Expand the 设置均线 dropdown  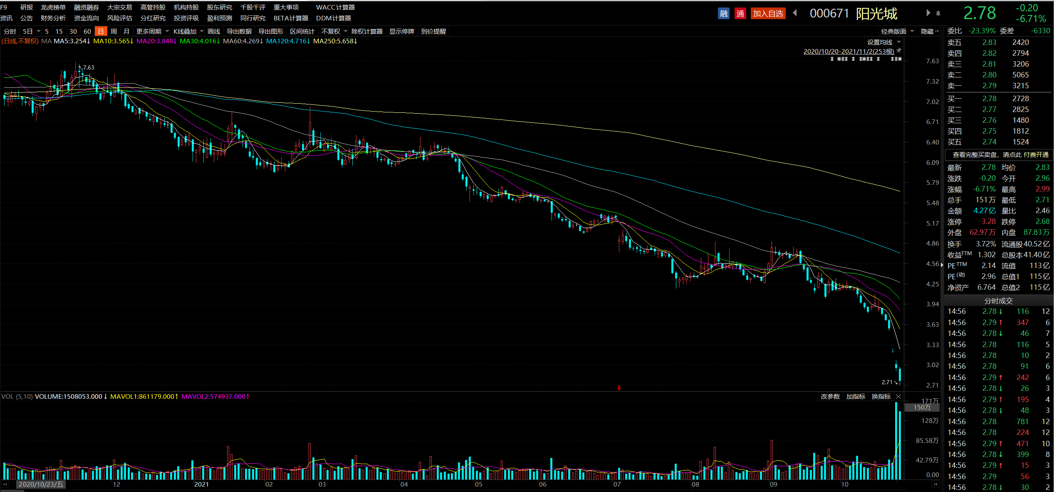pos(883,42)
